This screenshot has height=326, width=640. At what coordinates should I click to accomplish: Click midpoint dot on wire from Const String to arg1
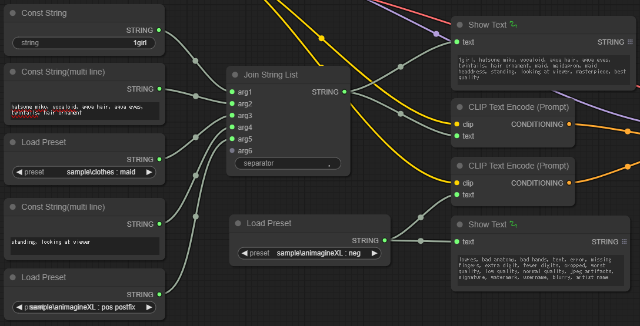(195, 61)
